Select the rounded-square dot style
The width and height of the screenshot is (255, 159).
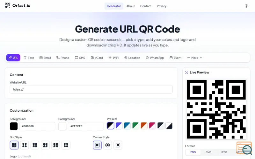click(35, 145)
